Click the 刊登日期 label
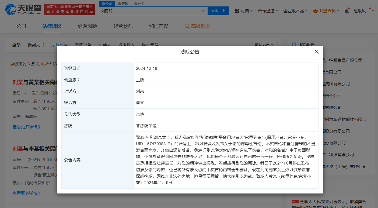Viewport: 378px width, 208px height. pos(72,68)
